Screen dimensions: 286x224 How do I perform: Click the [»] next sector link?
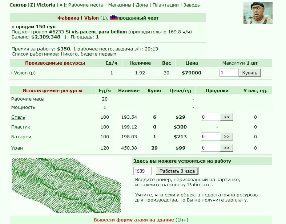(61, 5)
